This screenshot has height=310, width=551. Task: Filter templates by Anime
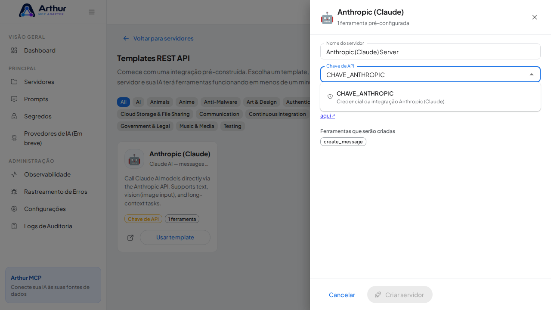(x=187, y=102)
